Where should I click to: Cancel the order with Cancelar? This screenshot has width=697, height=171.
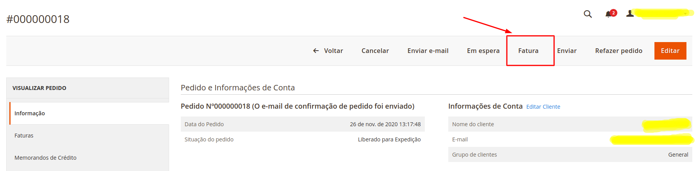pyautogui.click(x=375, y=51)
